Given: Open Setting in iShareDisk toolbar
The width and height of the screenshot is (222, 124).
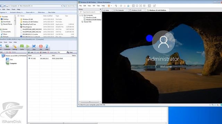Looking at the screenshot, I should [15, 47].
